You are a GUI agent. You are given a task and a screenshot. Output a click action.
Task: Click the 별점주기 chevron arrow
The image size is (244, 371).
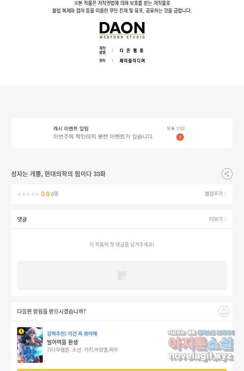tap(225, 194)
